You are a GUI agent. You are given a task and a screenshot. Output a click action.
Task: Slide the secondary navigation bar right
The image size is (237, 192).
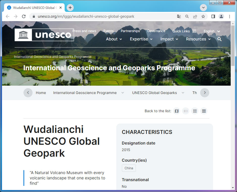[205, 93]
